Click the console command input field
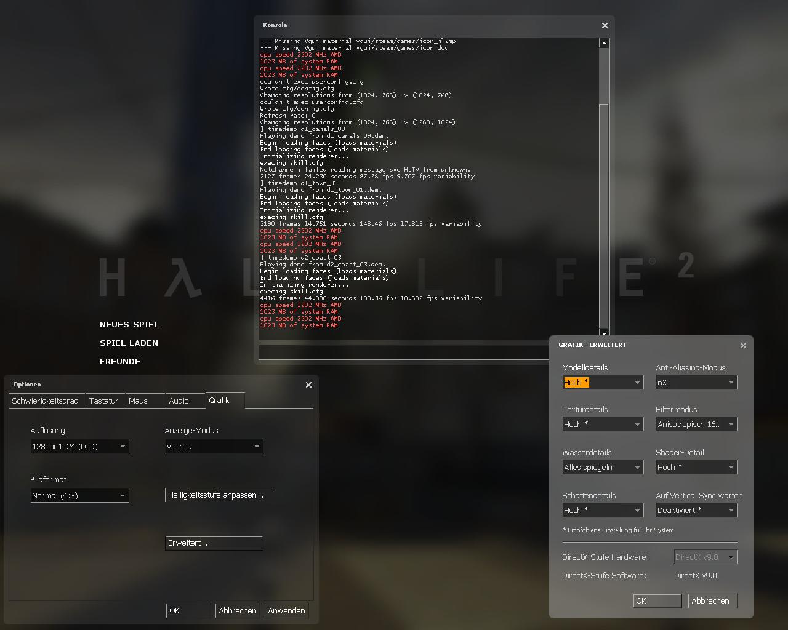This screenshot has width=788, height=630. tap(404, 353)
